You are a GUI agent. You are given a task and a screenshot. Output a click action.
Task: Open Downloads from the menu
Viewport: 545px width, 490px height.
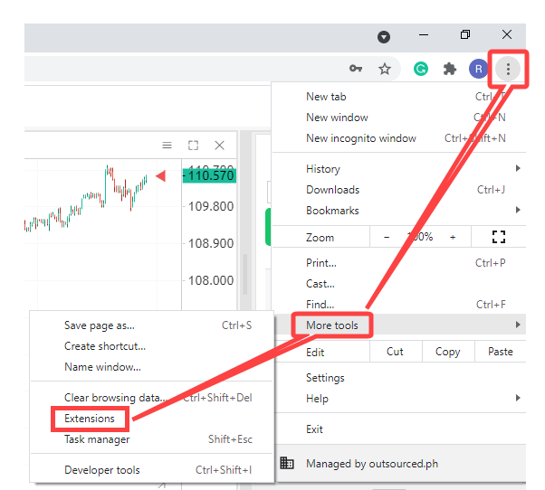[398, 190]
